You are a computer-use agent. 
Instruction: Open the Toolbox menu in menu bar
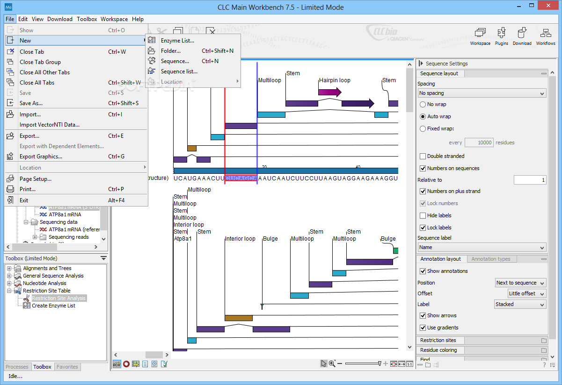(x=87, y=19)
